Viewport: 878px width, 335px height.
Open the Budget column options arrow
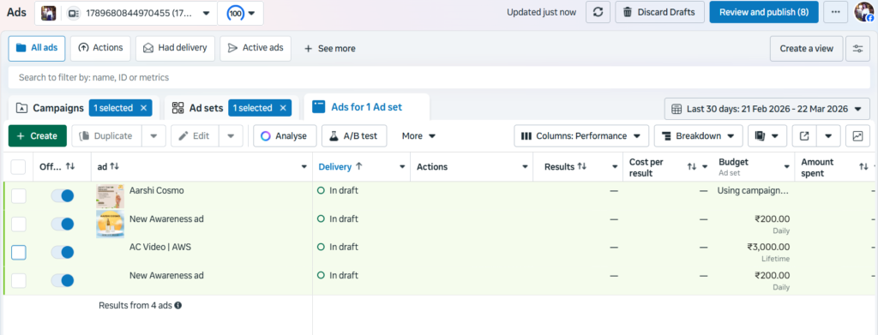pyautogui.click(x=786, y=167)
